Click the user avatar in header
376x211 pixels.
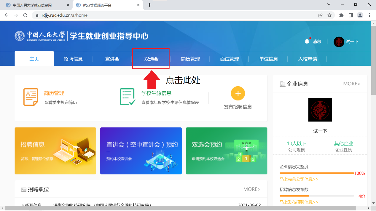coord(339,42)
